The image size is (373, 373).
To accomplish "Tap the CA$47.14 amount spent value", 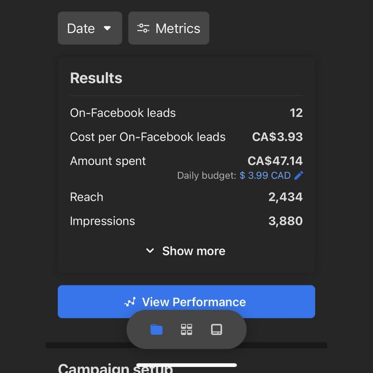I will click(x=275, y=161).
